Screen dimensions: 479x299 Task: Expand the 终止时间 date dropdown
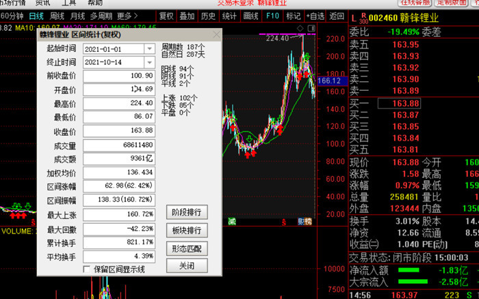(x=149, y=62)
